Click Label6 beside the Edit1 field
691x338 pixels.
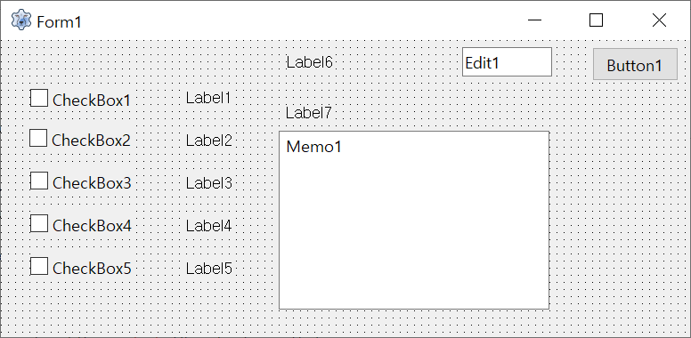click(309, 62)
